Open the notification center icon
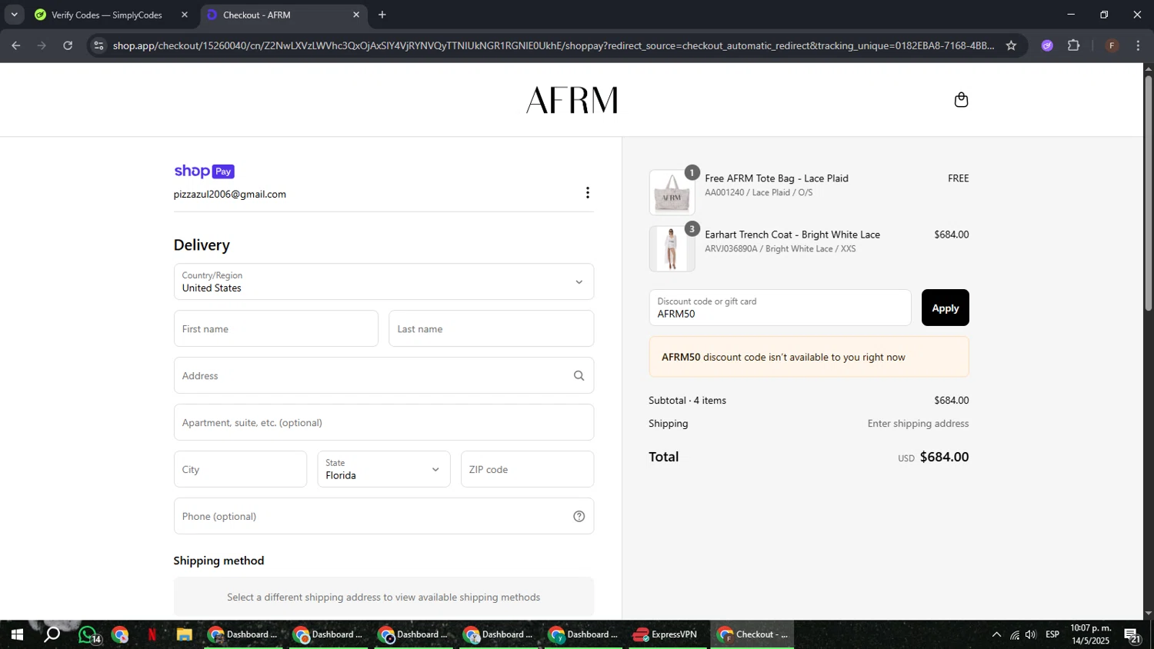Viewport: 1154px width, 649px height. [1132, 635]
